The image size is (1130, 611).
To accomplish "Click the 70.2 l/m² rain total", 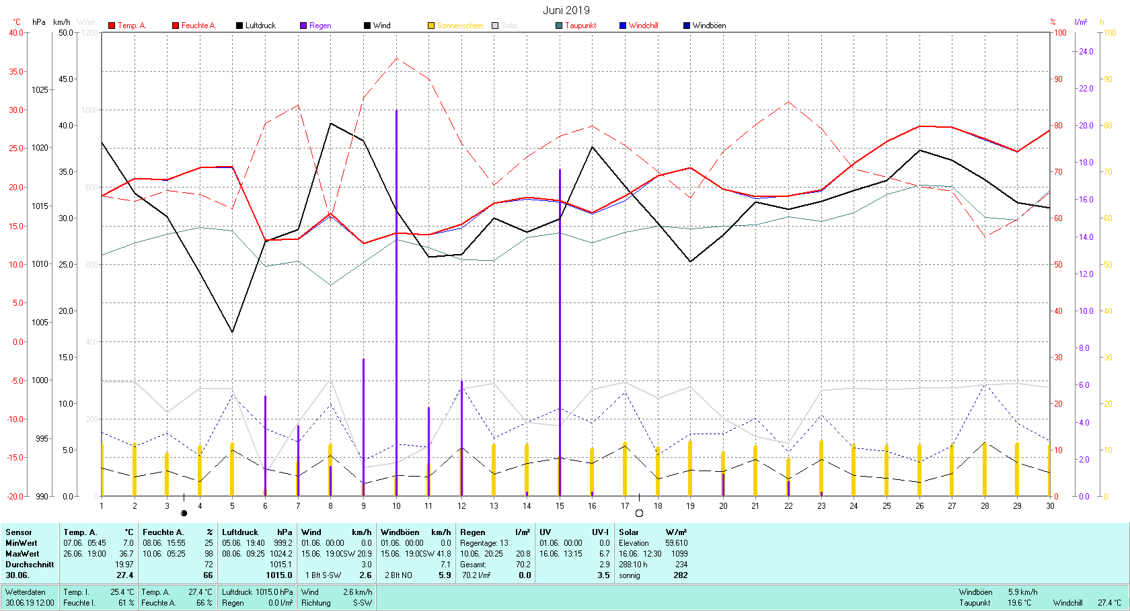I will (x=476, y=575).
